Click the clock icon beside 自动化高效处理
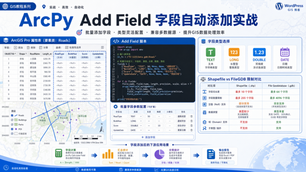The width and height of the screenshot is (306, 172). [6, 168]
